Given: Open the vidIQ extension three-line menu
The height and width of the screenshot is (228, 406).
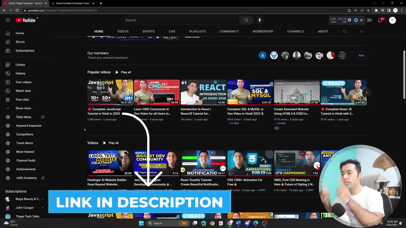Looking at the screenshot, I should [x=361, y=20].
